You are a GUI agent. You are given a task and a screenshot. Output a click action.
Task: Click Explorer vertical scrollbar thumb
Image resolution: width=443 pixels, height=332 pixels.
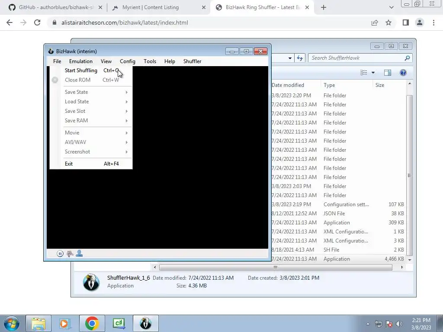coord(409,176)
